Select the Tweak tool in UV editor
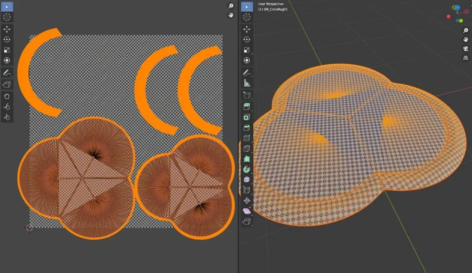This screenshot has width=472, height=273. [7, 7]
